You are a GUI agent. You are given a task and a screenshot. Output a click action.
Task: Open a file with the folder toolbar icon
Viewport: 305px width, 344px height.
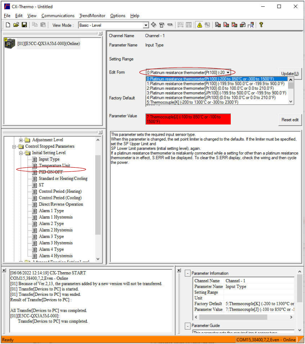[x=16, y=25]
